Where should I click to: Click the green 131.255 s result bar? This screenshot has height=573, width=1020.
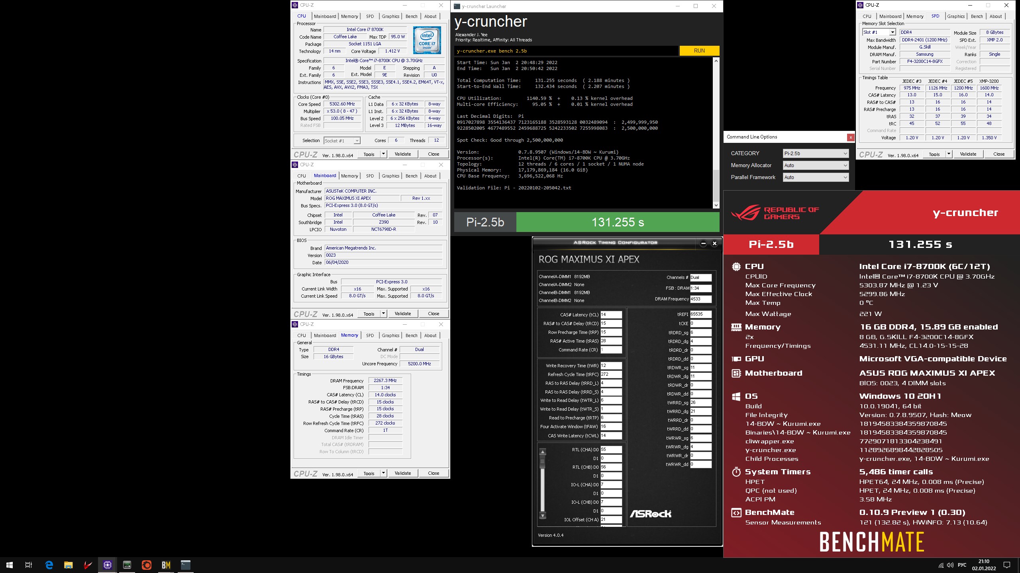618,222
